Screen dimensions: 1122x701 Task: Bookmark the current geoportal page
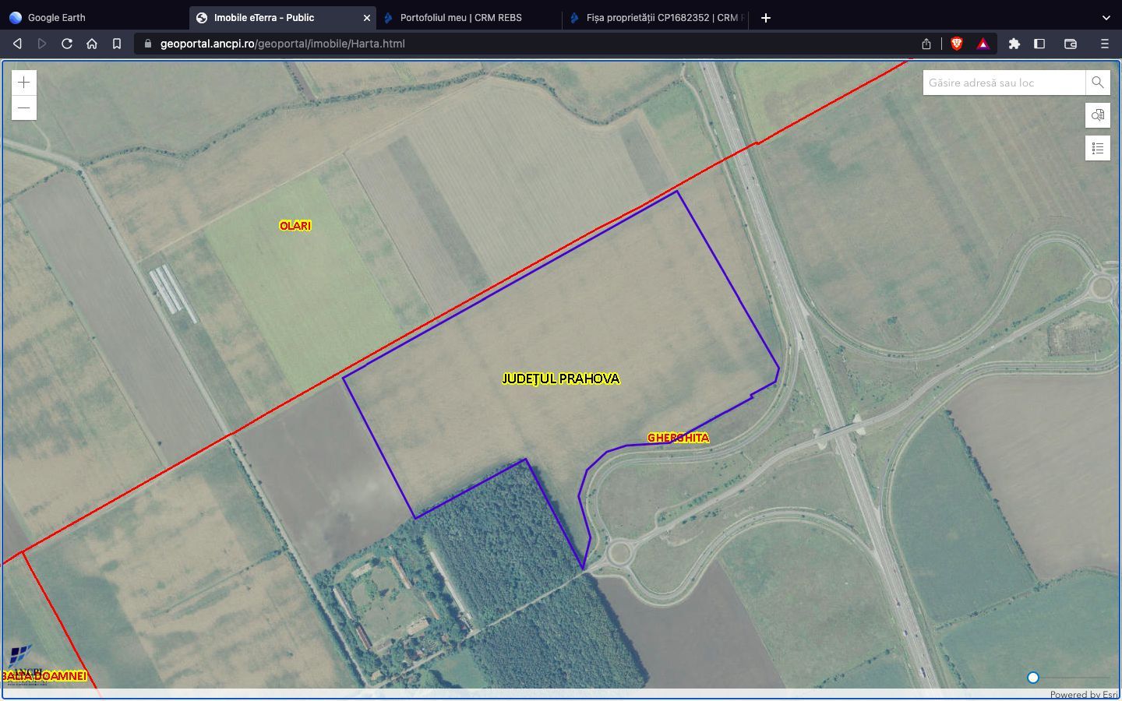tap(117, 44)
